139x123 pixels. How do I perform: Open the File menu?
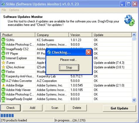4,10
